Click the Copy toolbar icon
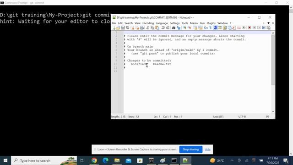Viewport: 293px width, 165px height. click(152, 28)
